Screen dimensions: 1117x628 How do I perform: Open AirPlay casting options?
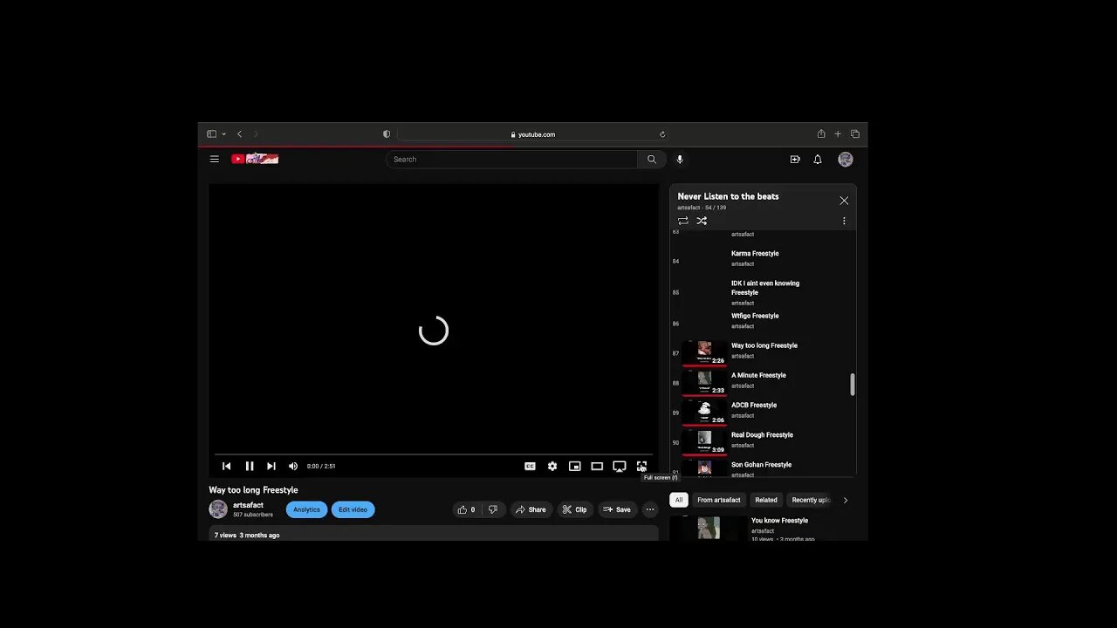(620, 466)
